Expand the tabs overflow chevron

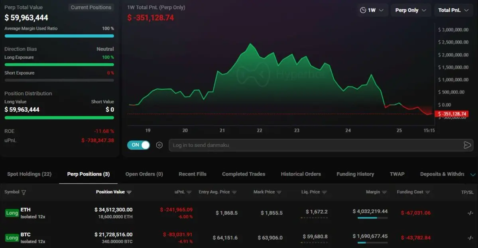pos(473,175)
